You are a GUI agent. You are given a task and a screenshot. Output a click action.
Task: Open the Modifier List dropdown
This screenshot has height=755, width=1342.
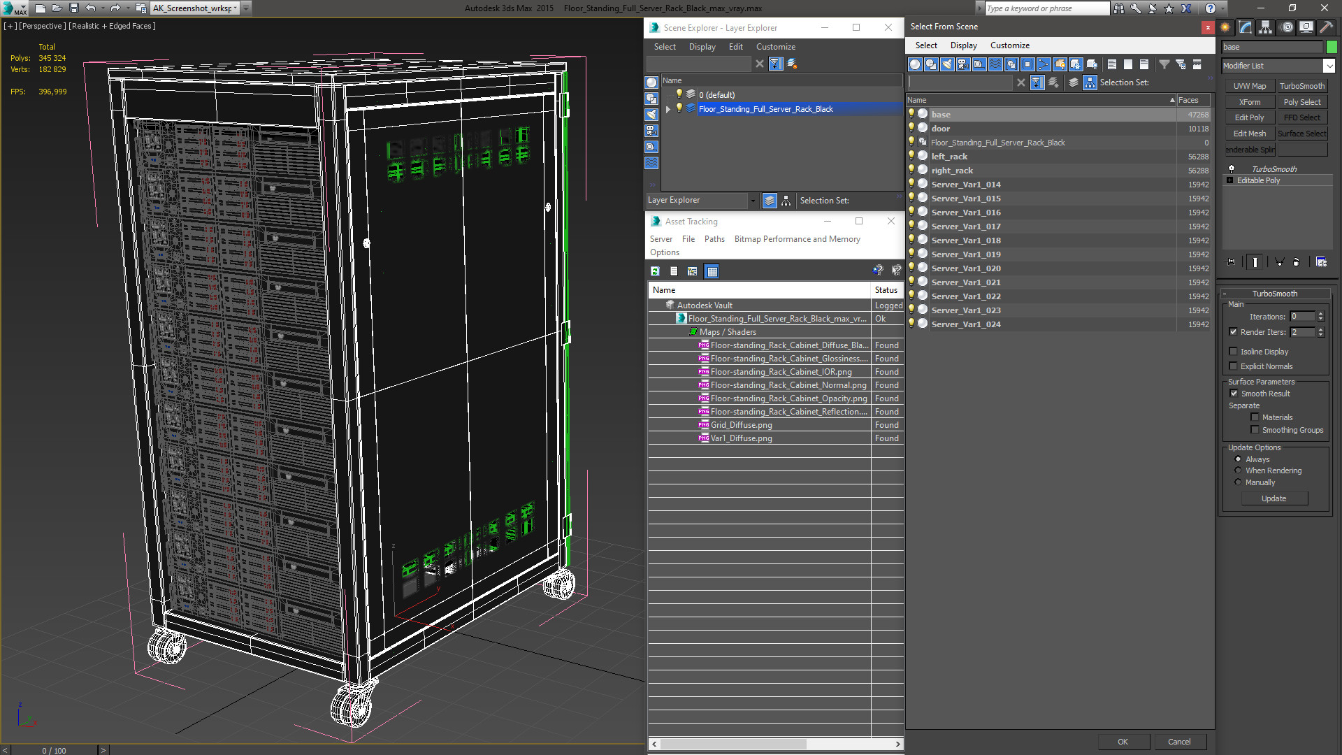pyautogui.click(x=1329, y=66)
